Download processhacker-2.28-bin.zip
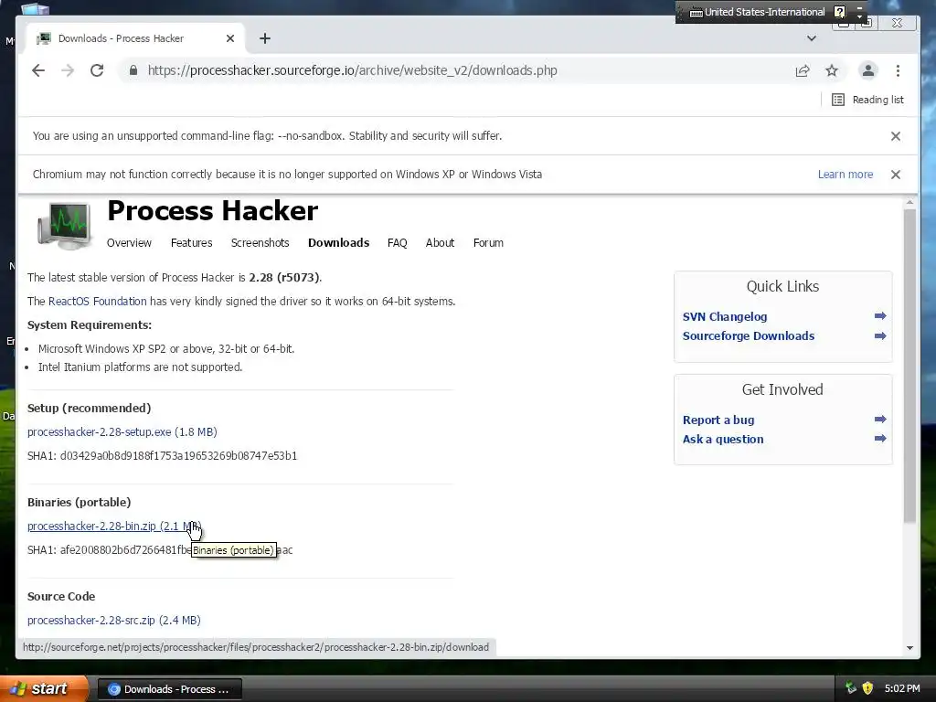Image resolution: width=936 pixels, height=702 pixels. tap(114, 526)
